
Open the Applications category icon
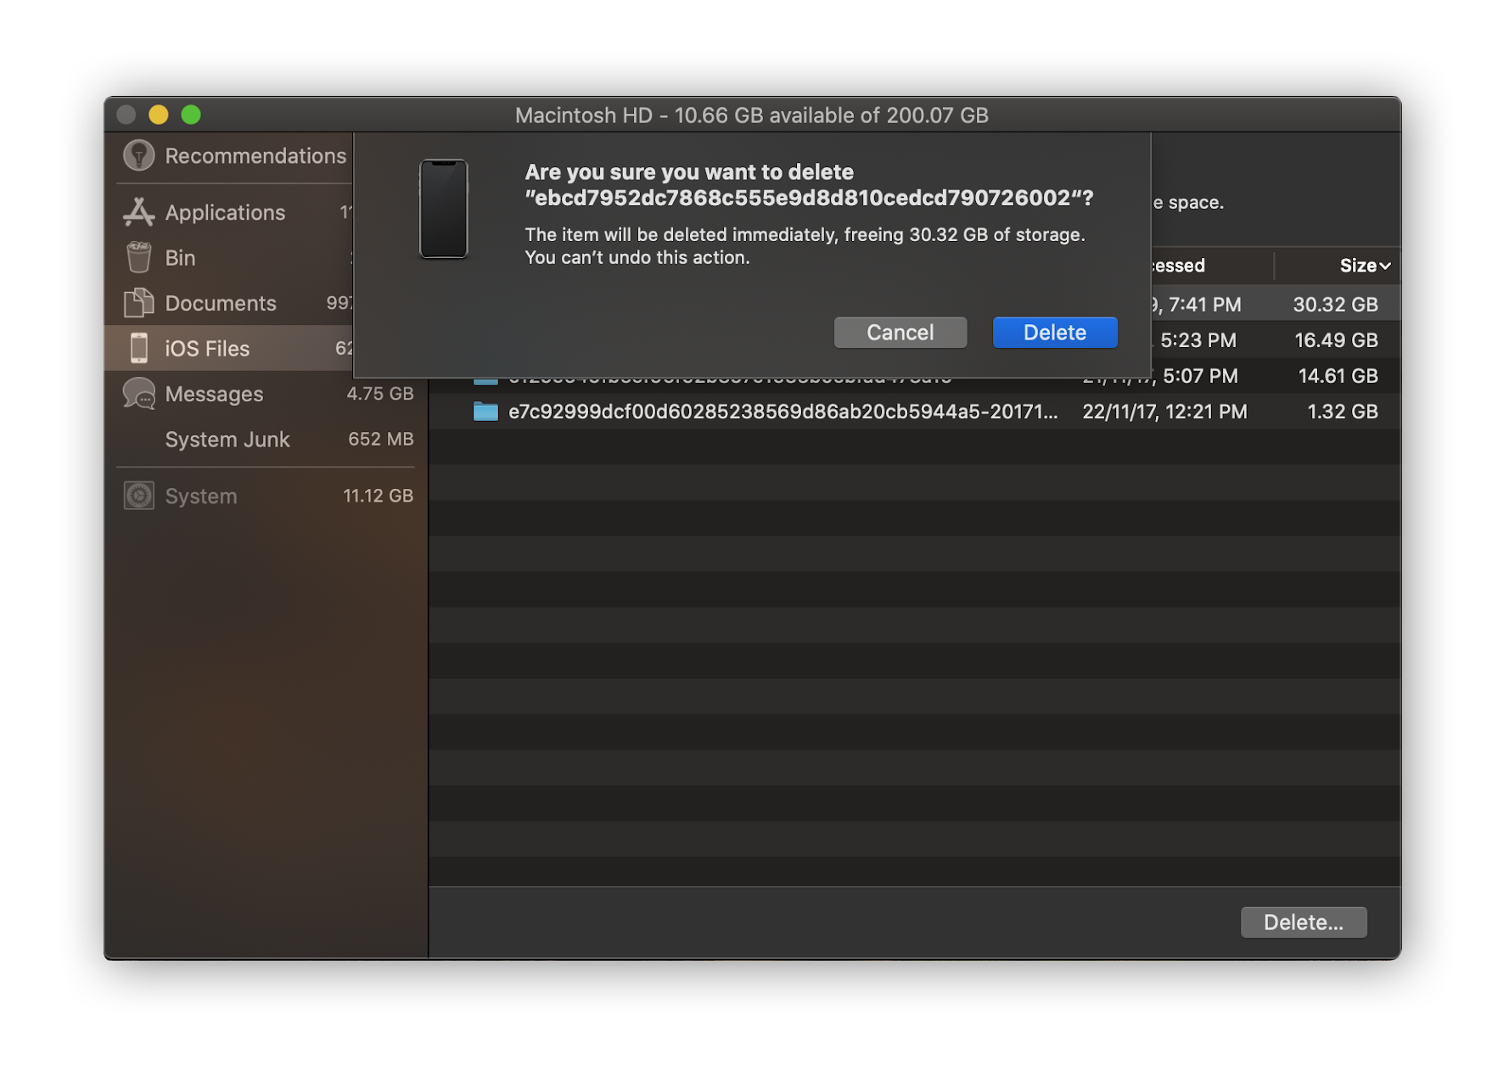pyautogui.click(x=138, y=212)
